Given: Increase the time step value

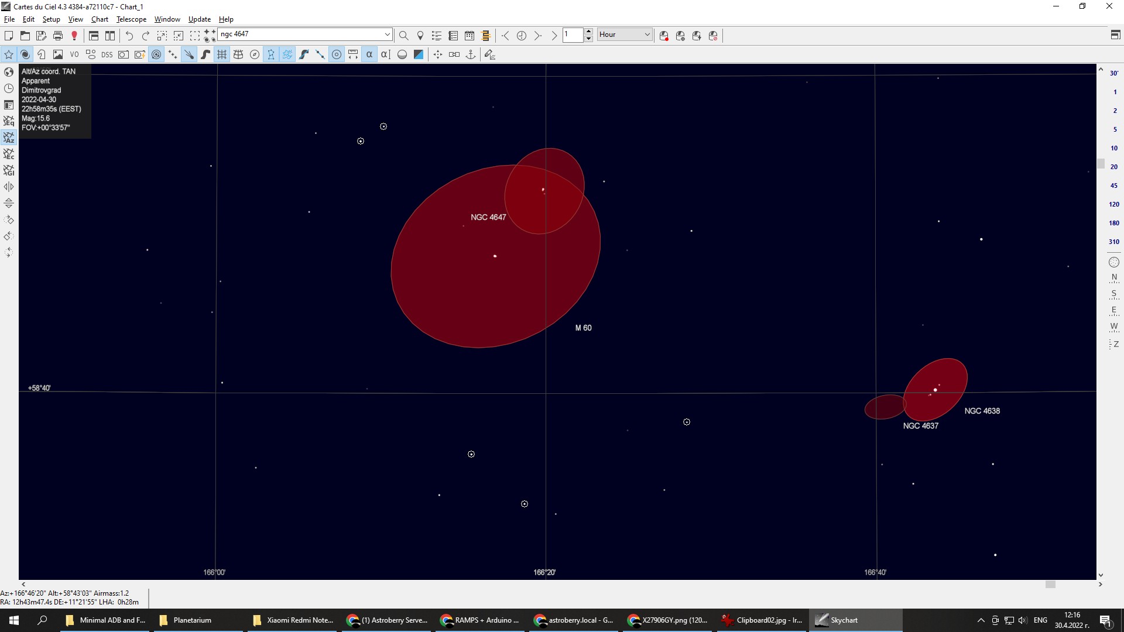Looking at the screenshot, I should [588, 32].
